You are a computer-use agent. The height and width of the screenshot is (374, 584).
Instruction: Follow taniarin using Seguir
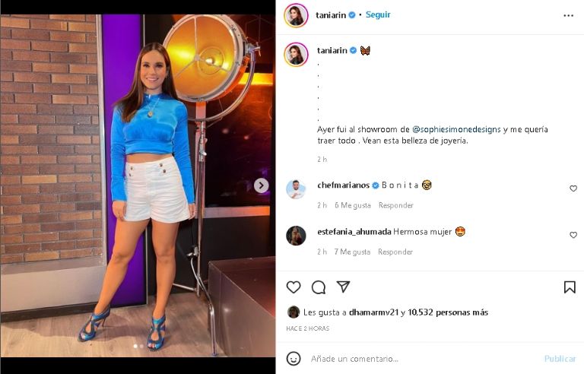(x=378, y=15)
